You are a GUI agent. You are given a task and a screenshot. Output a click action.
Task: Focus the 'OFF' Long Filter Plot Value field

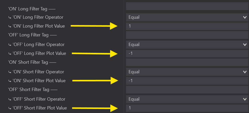(187, 53)
